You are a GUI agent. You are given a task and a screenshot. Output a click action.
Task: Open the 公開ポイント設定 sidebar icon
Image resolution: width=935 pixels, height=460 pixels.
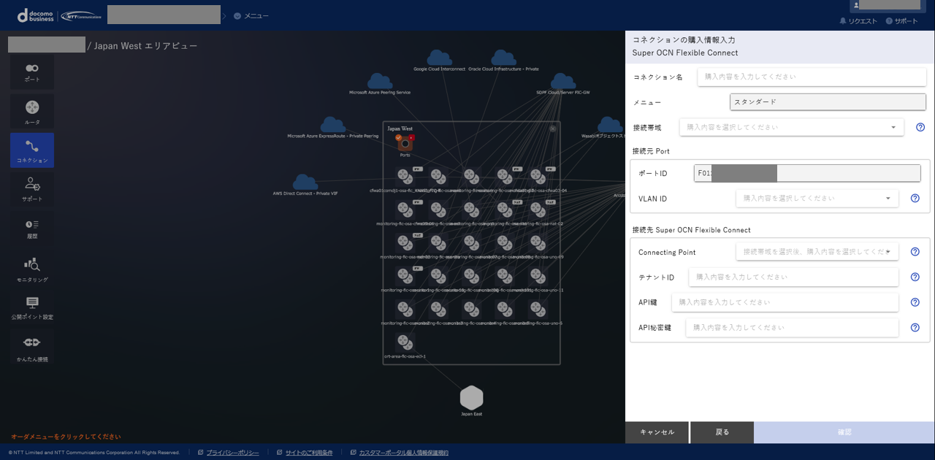pos(32,307)
